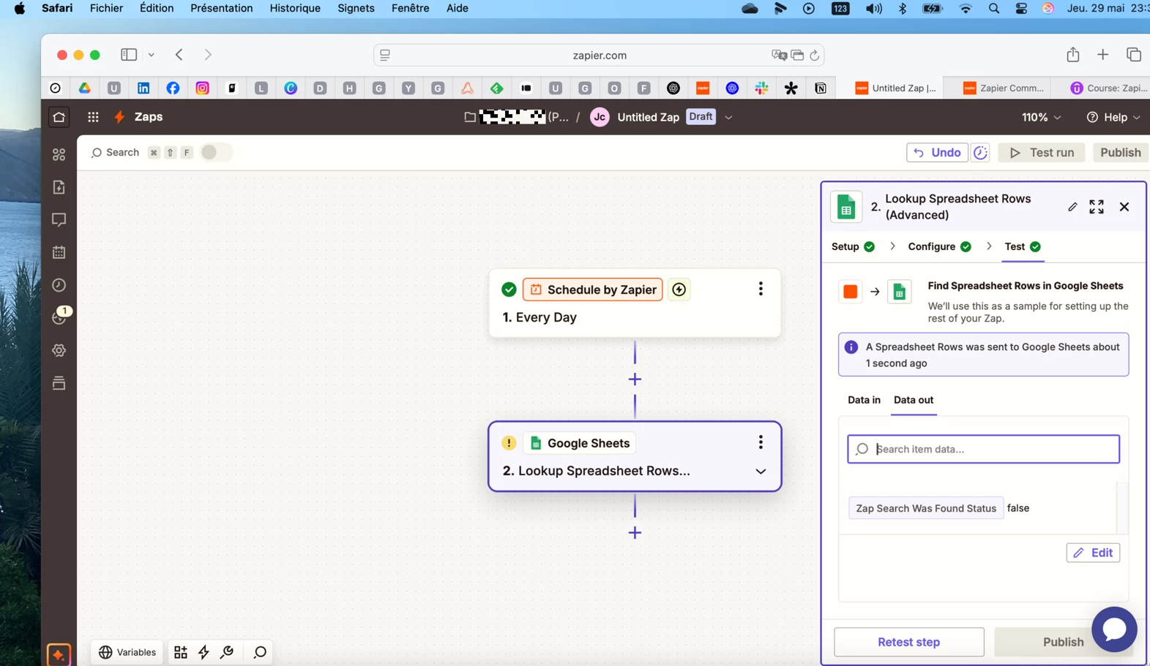Image resolution: width=1150 pixels, height=666 pixels.
Task: Click the version restore icon beside Undo
Action: pyautogui.click(x=980, y=152)
